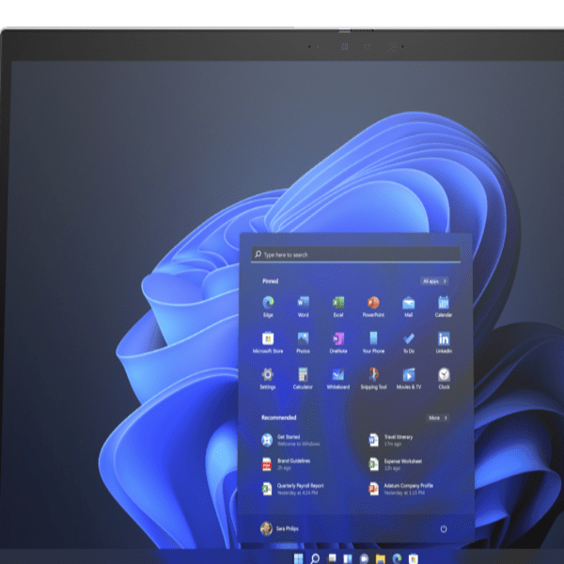The height and width of the screenshot is (564, 564).
Task: Open Search from the taskbar
Action: [315, 558]
